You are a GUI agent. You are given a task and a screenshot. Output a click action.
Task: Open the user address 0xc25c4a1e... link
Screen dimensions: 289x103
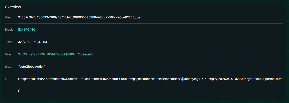55,54
